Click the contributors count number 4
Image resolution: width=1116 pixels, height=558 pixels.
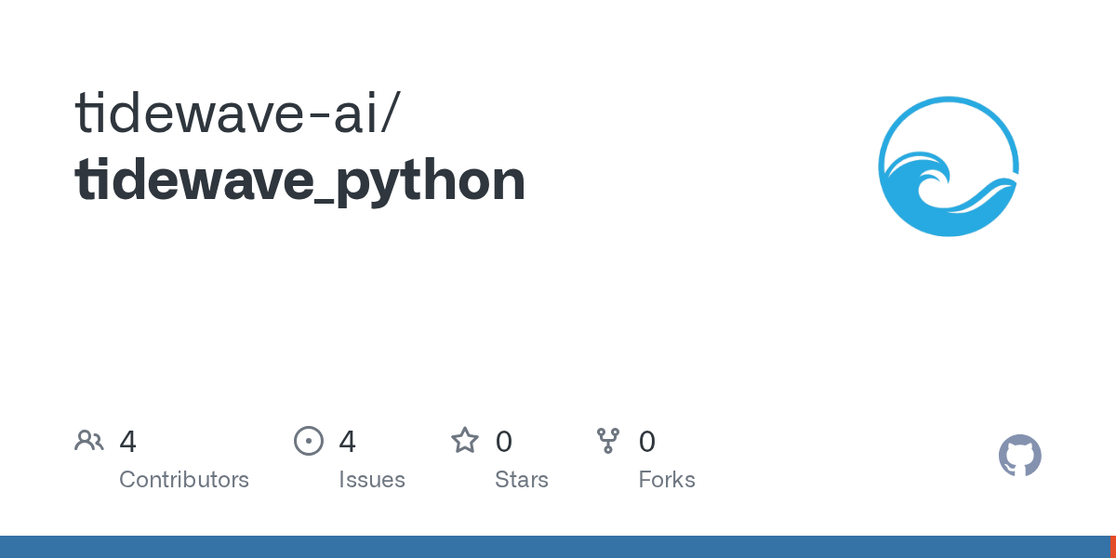coord(128,442)
